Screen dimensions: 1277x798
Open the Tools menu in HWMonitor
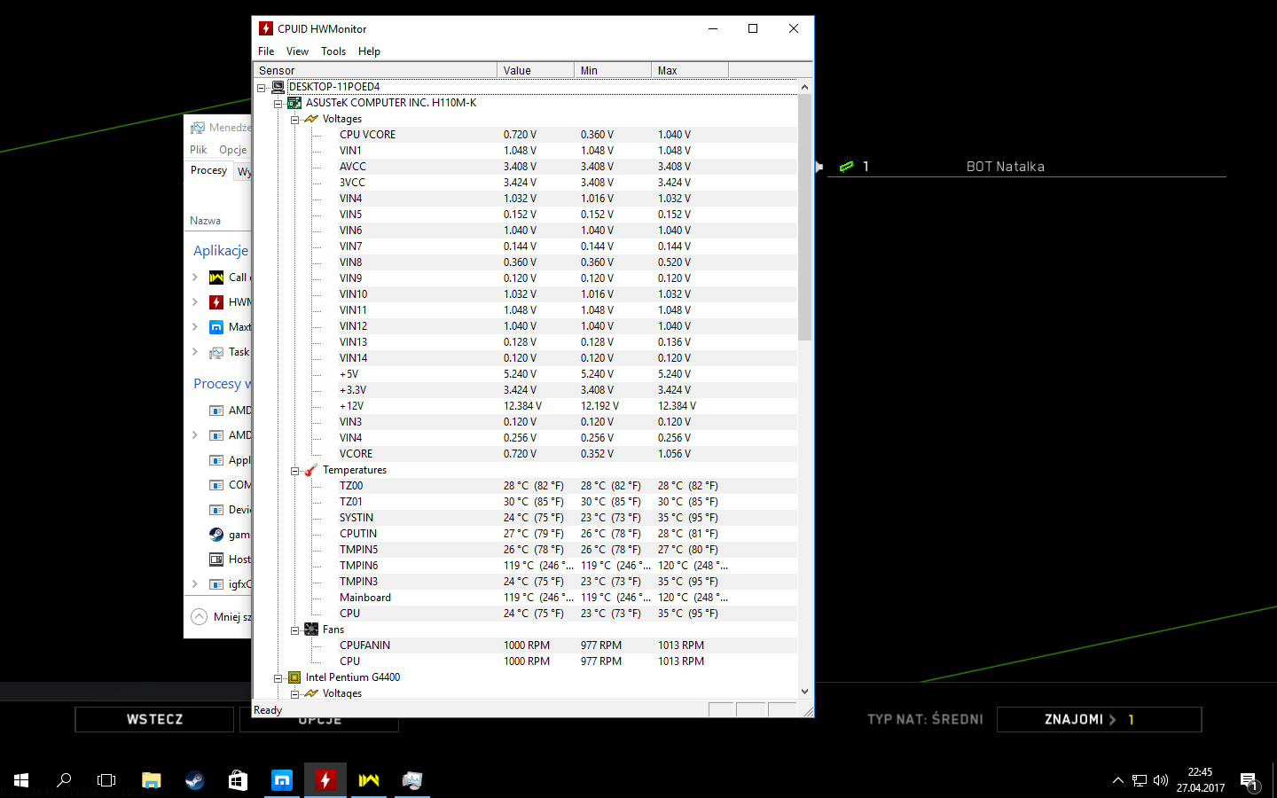[x=333, y=51]
